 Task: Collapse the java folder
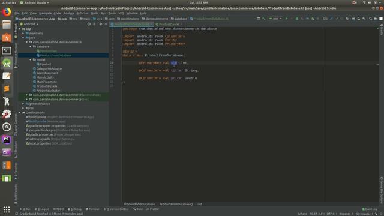(23, 38)
